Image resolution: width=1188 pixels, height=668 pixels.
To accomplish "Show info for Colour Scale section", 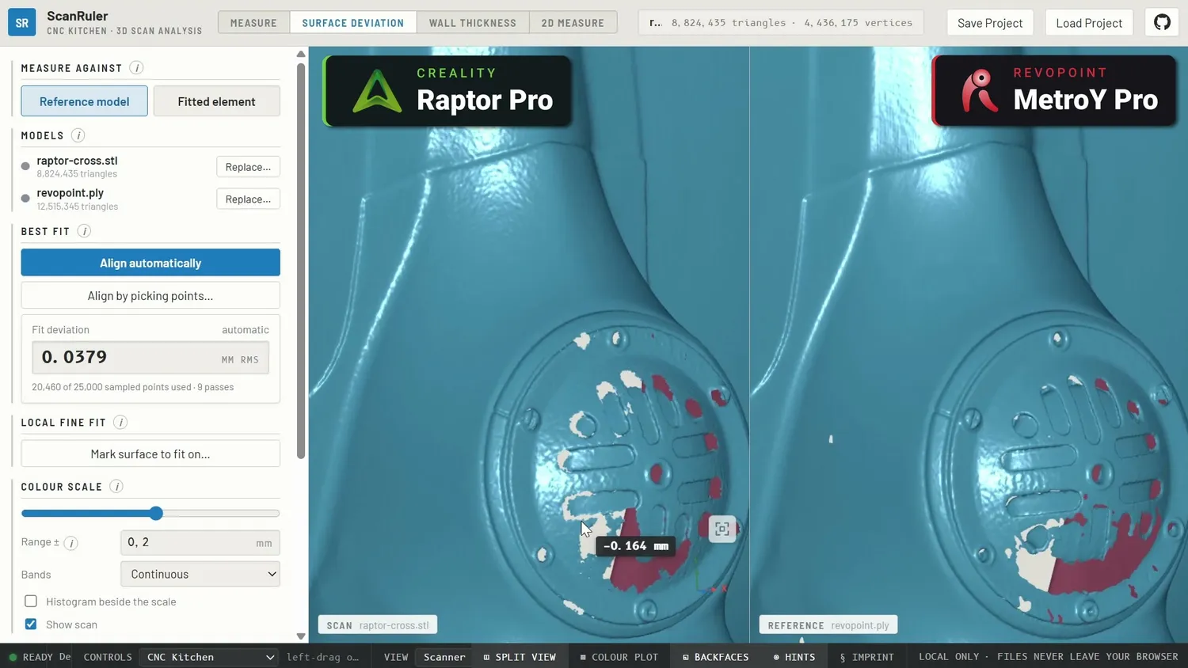I will pos(116,487).
